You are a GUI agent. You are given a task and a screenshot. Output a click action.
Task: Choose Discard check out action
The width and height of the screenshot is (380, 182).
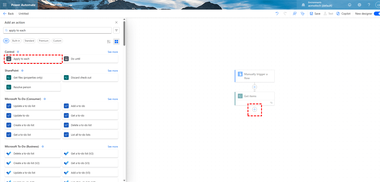click(90, 78)
